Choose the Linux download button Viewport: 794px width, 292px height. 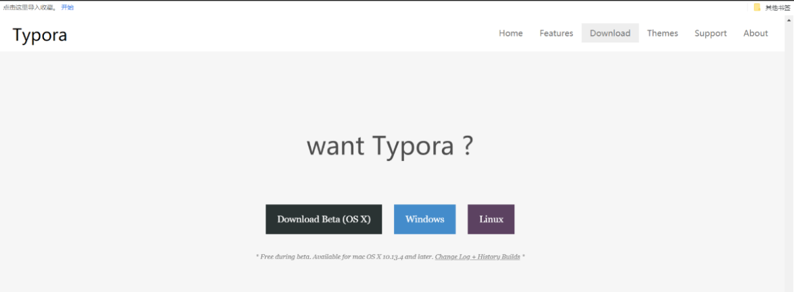491,220
